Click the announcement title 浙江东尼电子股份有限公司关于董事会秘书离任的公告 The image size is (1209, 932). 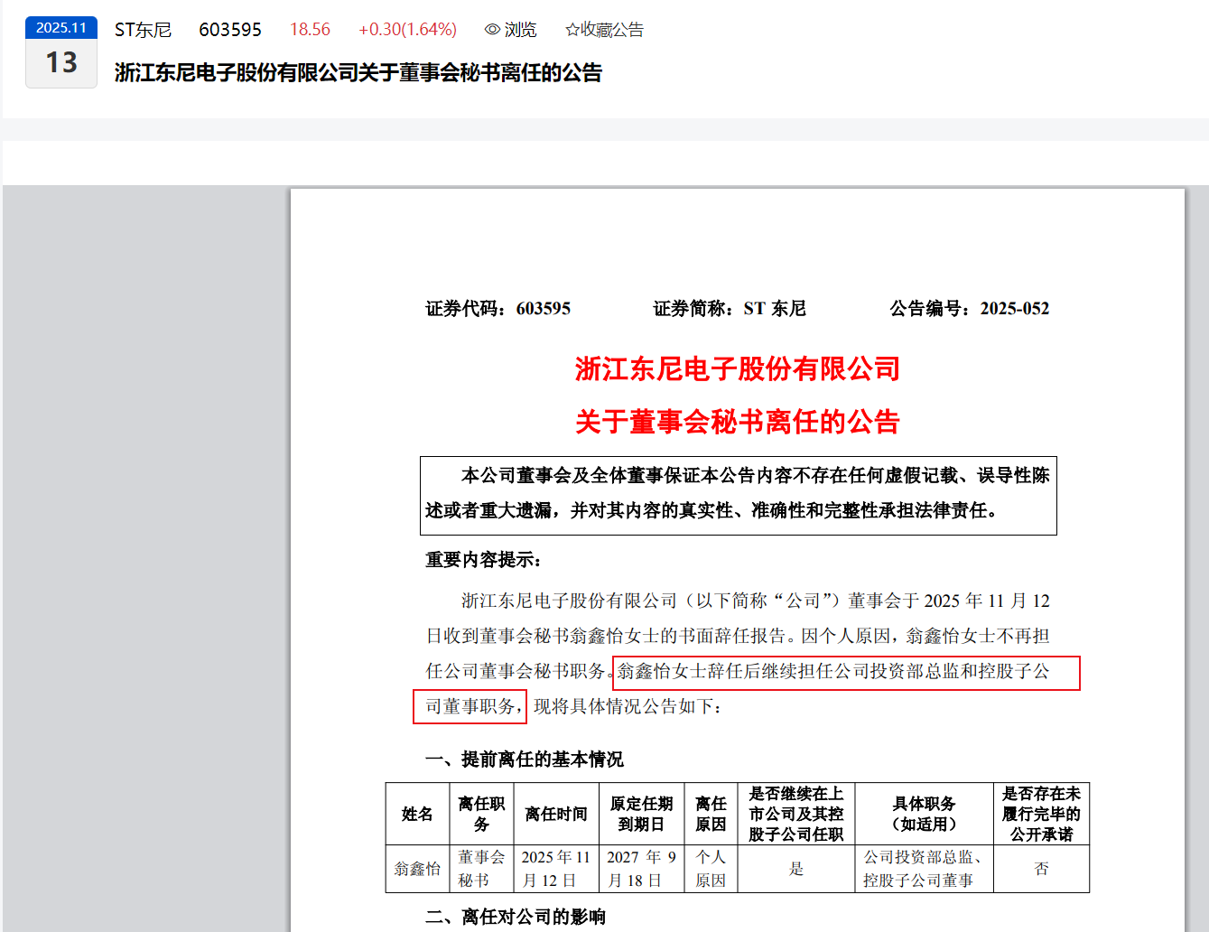pos(358,73)
